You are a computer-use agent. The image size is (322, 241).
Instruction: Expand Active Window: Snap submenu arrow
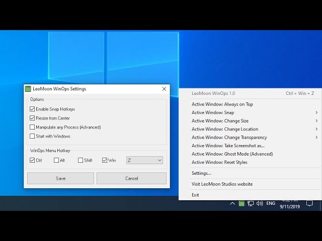(316, 112)
